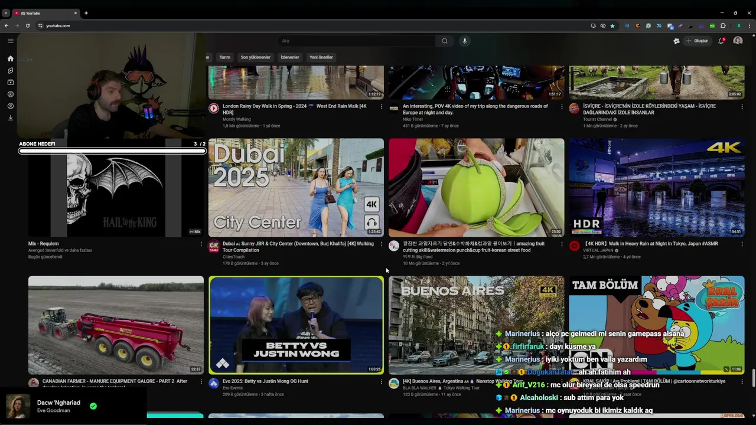
Task: Open more options for Mix - Requiem
Action: point(201,244)
